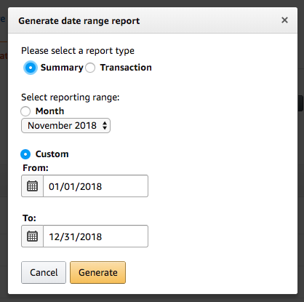Click the Summary text label
The height and width of the screenshot is (302, 304).
point(62,68)
